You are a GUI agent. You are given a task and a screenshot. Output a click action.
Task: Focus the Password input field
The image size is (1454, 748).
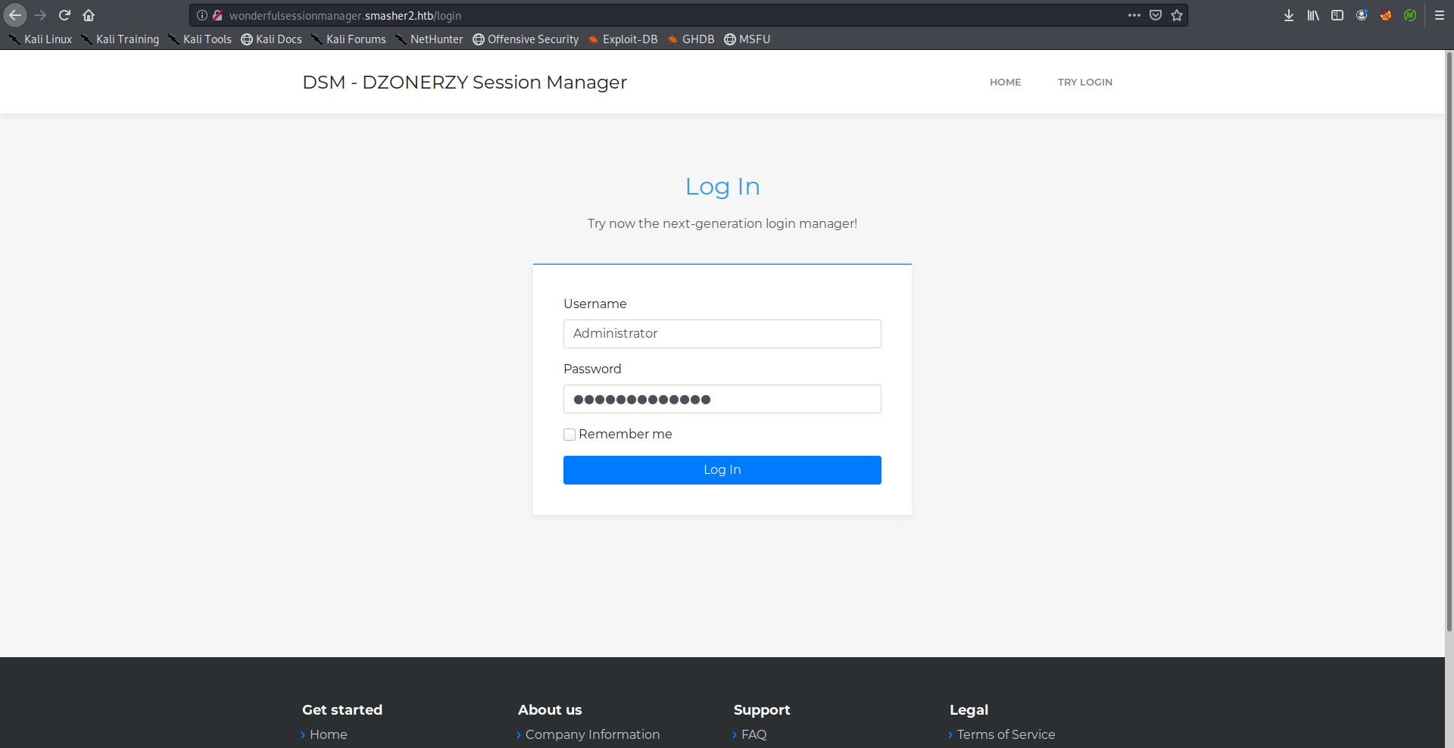tap(722, 399)
